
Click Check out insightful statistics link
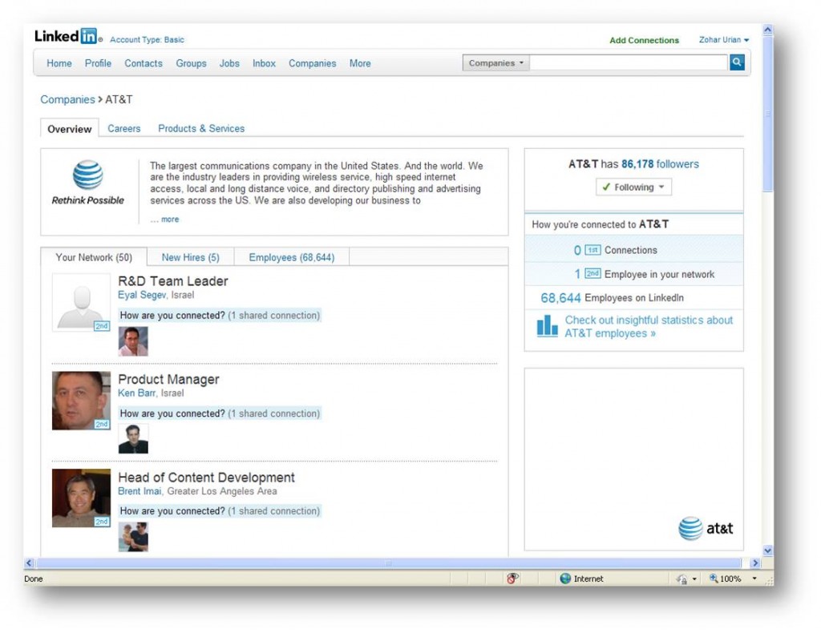click(x=649, y=326)
